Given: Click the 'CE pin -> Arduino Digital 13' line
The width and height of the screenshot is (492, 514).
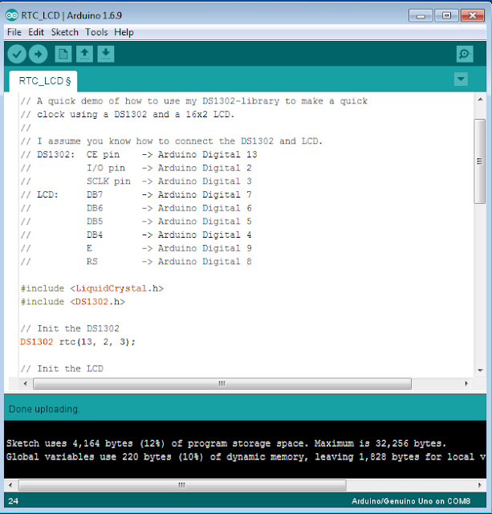Looking at the screenshot, I should point(139,154).
